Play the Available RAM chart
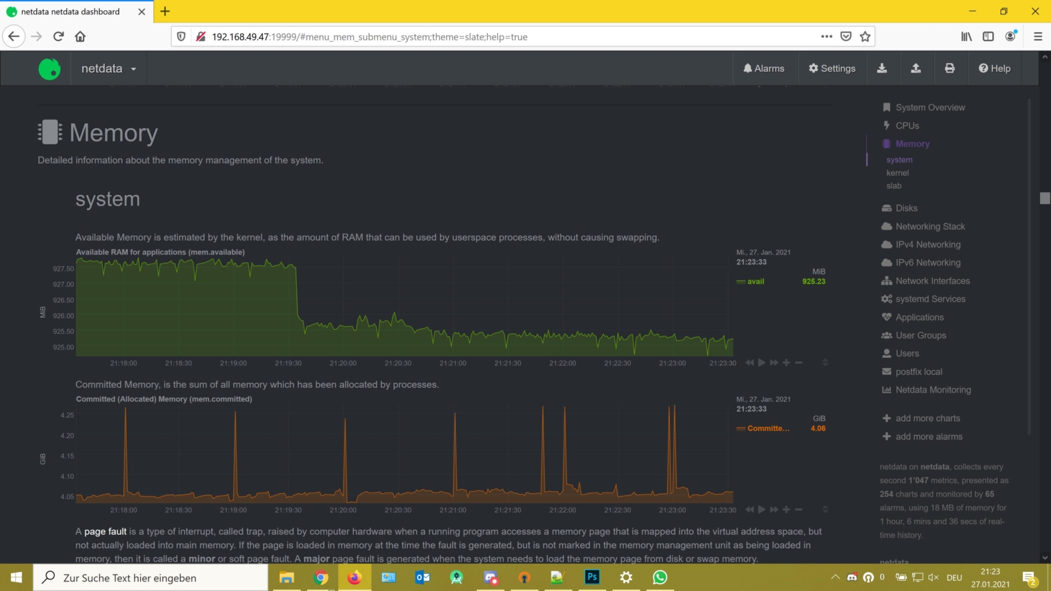The width and height of the screenshot is (1051, 591). [762, 363]
